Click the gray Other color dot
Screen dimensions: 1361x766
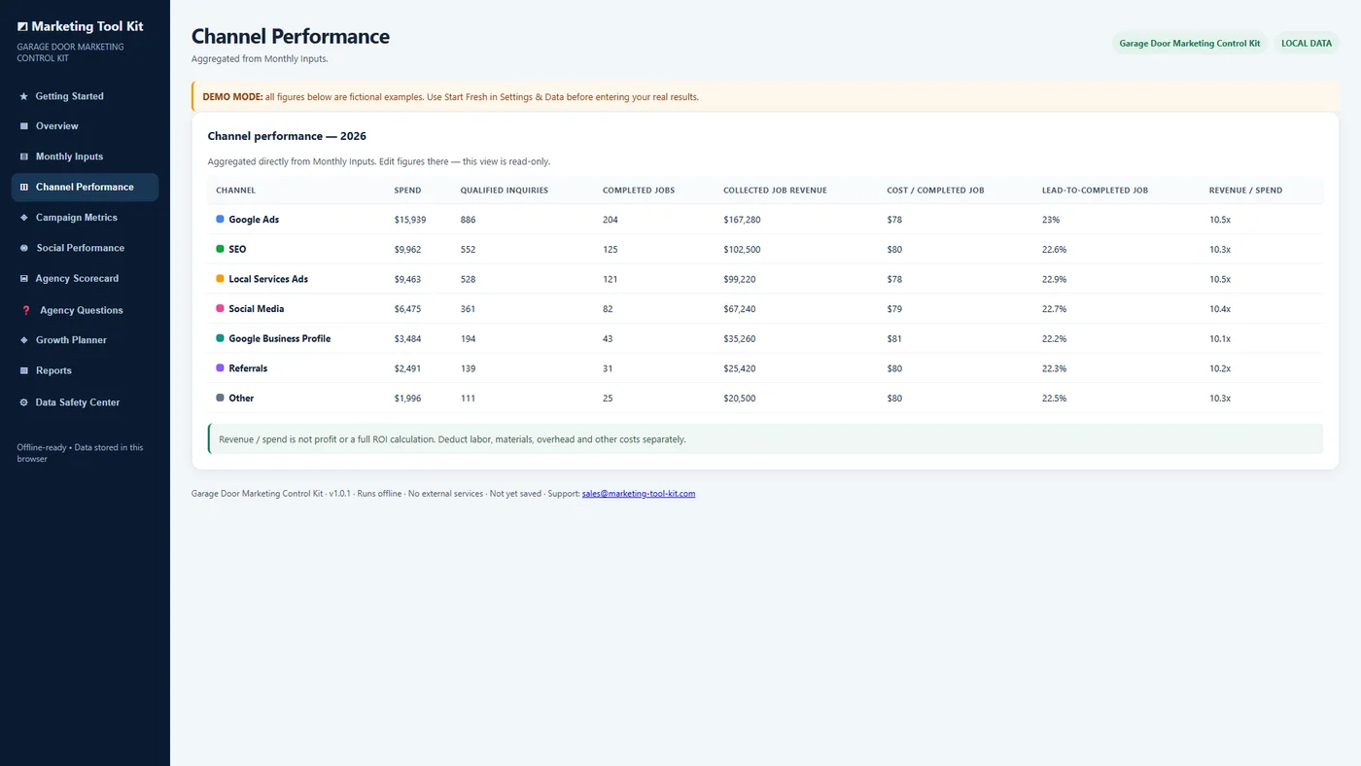[x=220, y=398]
